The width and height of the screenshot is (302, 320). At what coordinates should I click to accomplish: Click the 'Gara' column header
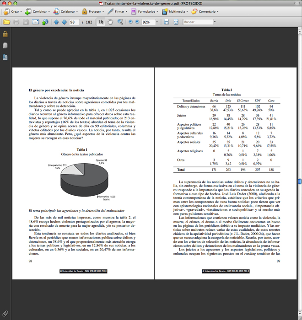pos(271,101)
